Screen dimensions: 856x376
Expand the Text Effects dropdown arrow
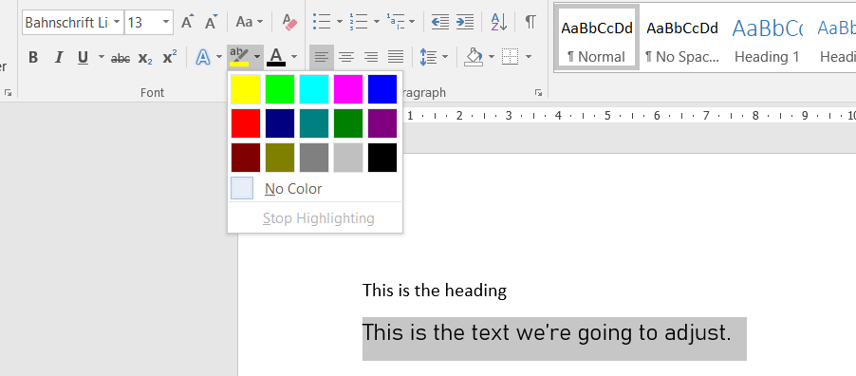(x=219, y=57)
